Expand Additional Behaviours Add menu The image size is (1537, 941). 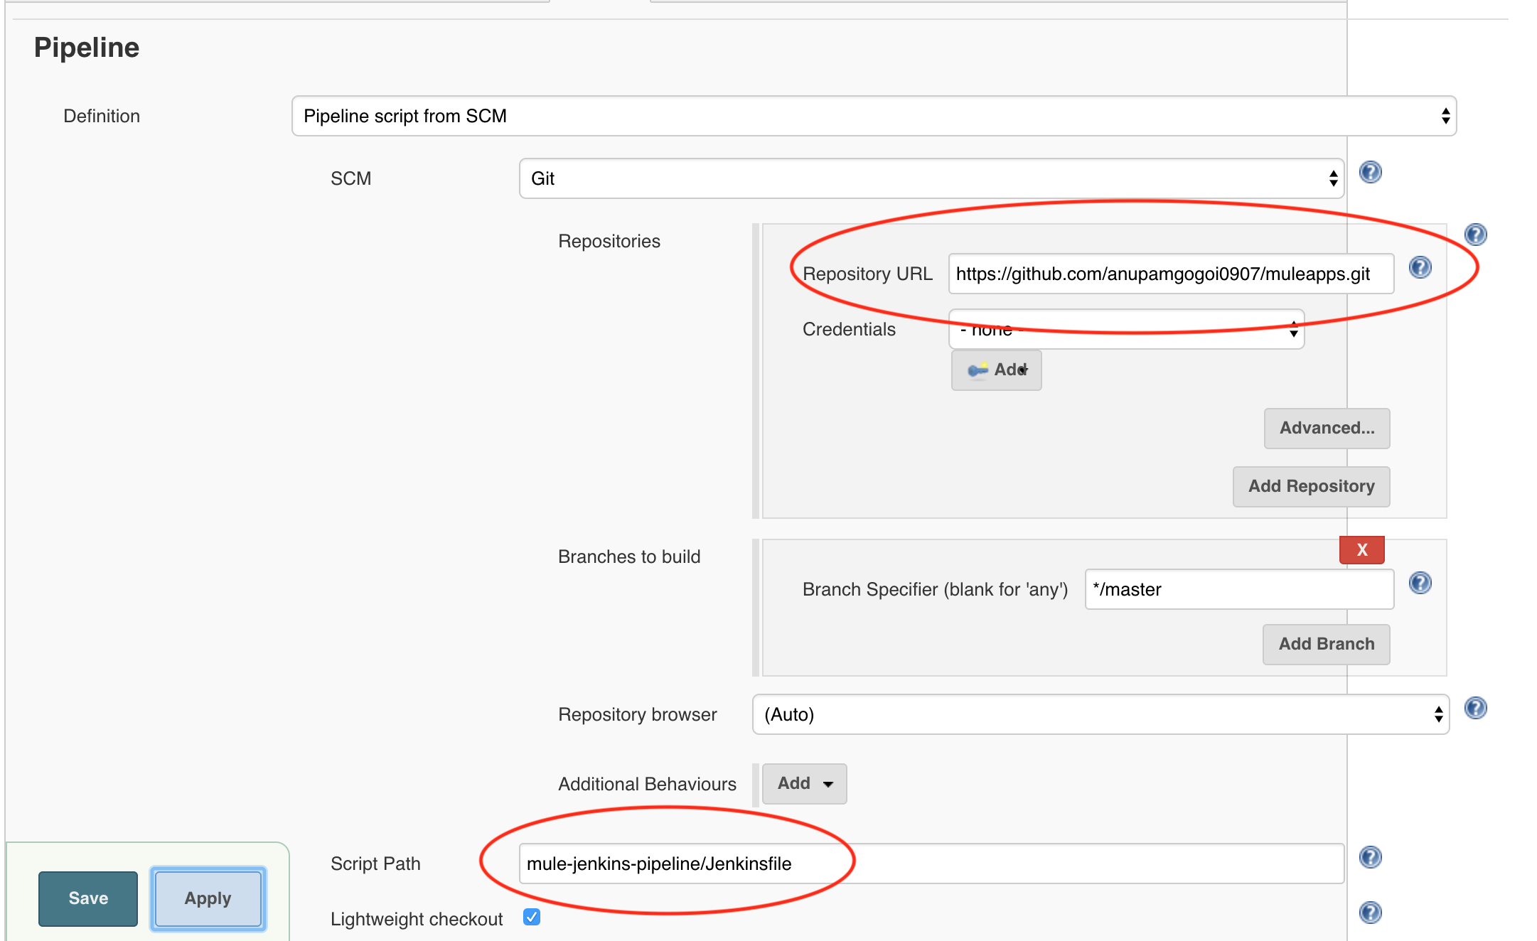coord(804,783)
